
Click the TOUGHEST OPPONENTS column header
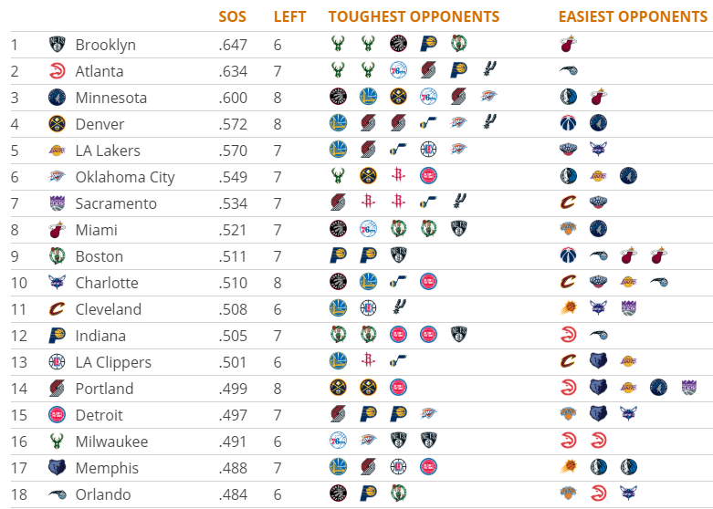[414, 16]
